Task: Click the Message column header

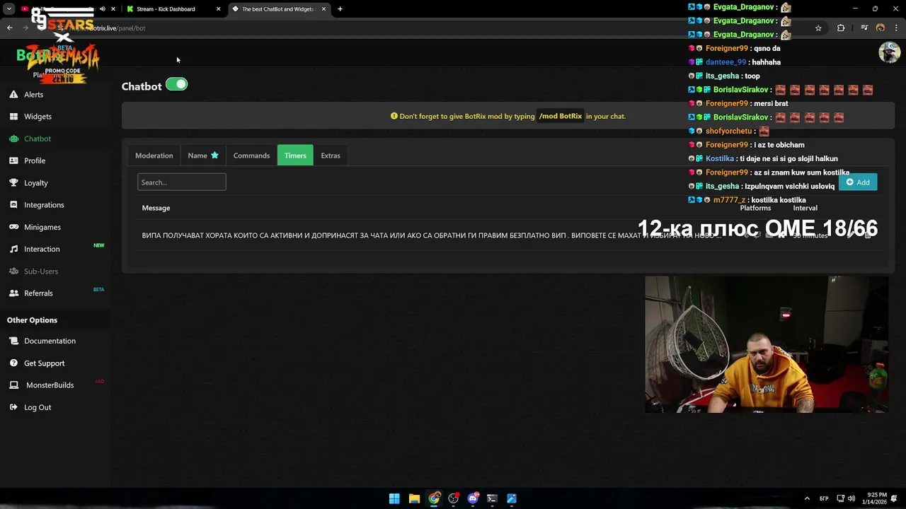Action: 156,208
